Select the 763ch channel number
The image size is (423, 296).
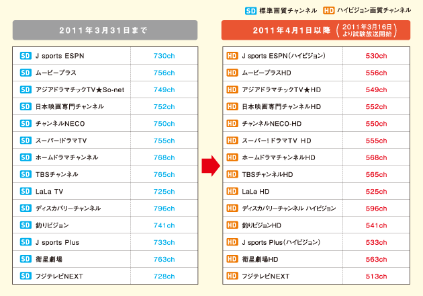(x=164, y=260)
